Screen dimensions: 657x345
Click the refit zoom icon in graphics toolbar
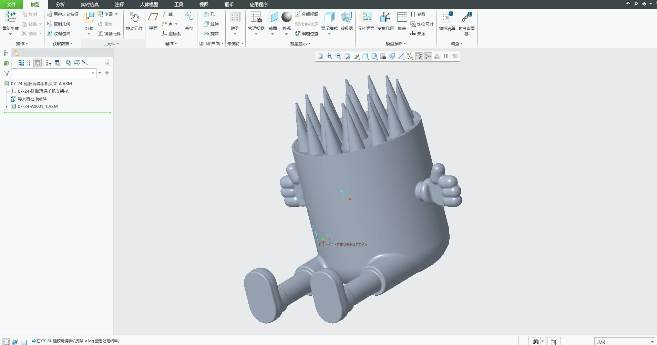tap(320, 56)
